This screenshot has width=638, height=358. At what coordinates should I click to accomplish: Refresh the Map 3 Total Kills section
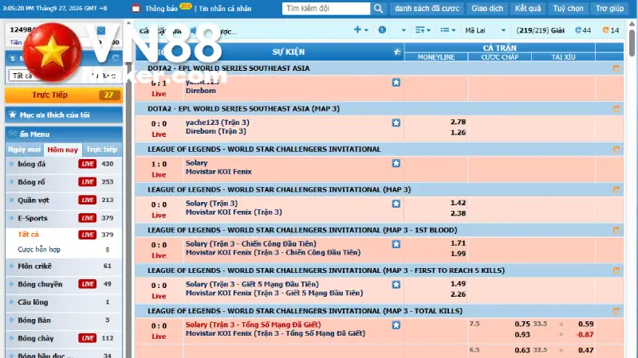(x=616, y=311)
